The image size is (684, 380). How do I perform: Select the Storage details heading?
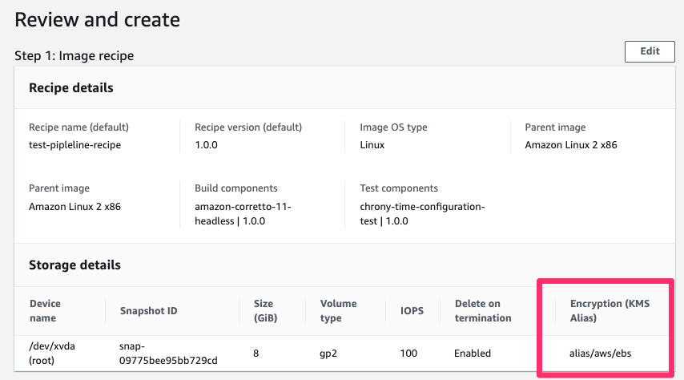(x=74, y=265)
